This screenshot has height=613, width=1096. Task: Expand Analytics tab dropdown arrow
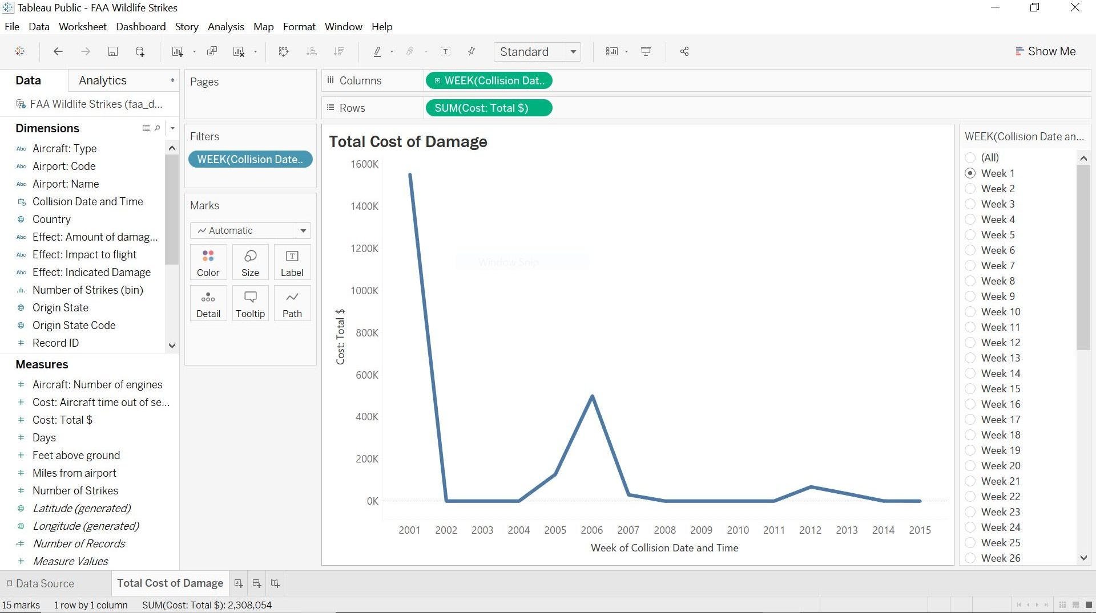pyautogui.click(x=172, y=80)
